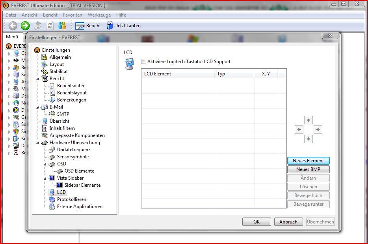Collapse the OSD tree node
This screenshot has width=368, height=244.
(x=45, y=164)
